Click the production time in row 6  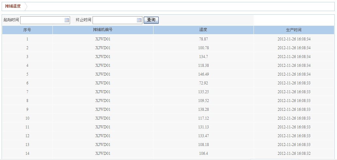pos(294,83)
